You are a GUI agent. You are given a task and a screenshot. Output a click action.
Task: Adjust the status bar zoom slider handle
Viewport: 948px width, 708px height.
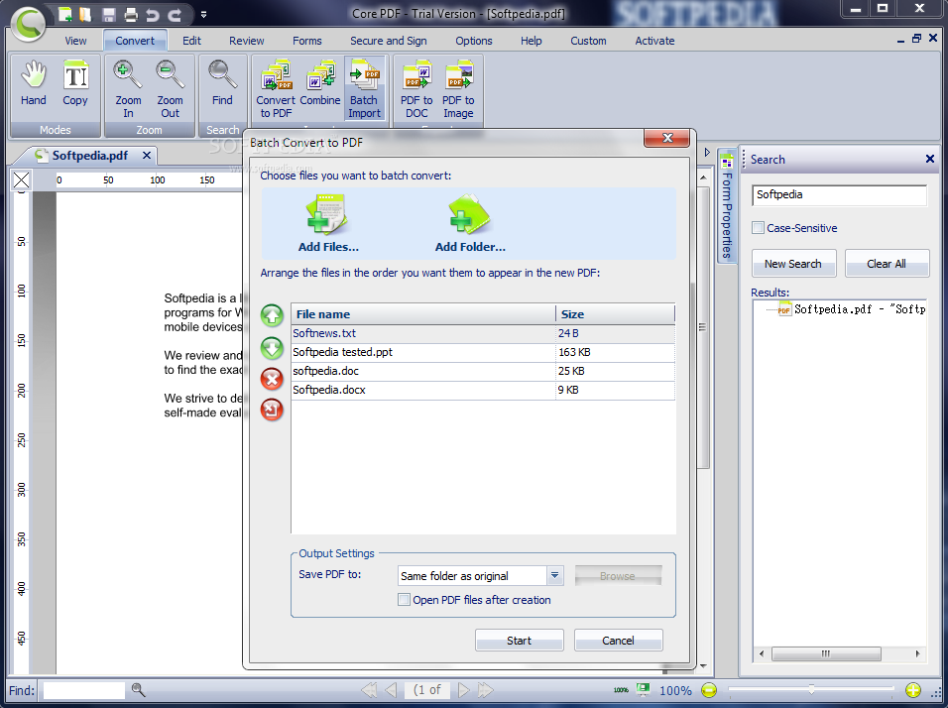811,689
